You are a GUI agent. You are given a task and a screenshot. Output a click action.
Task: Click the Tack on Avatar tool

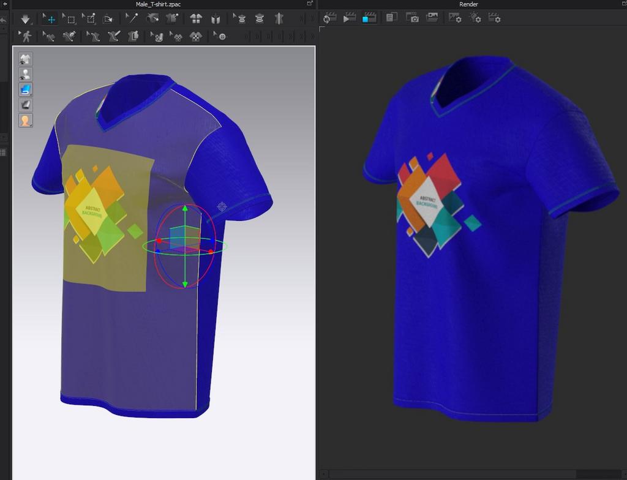152,19
